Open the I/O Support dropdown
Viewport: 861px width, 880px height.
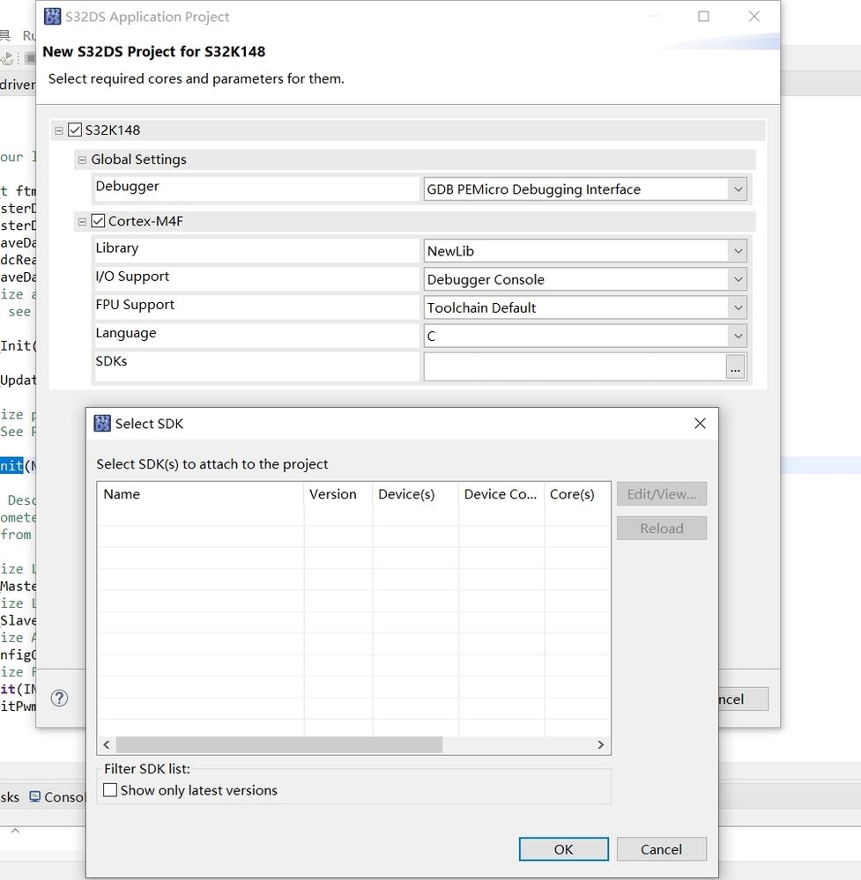(738, 279)
